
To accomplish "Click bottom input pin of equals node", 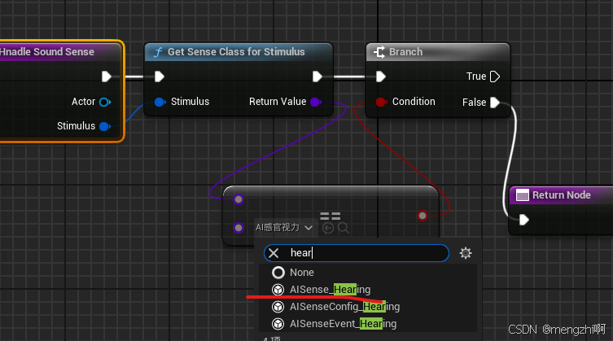I will pos(239,228).
